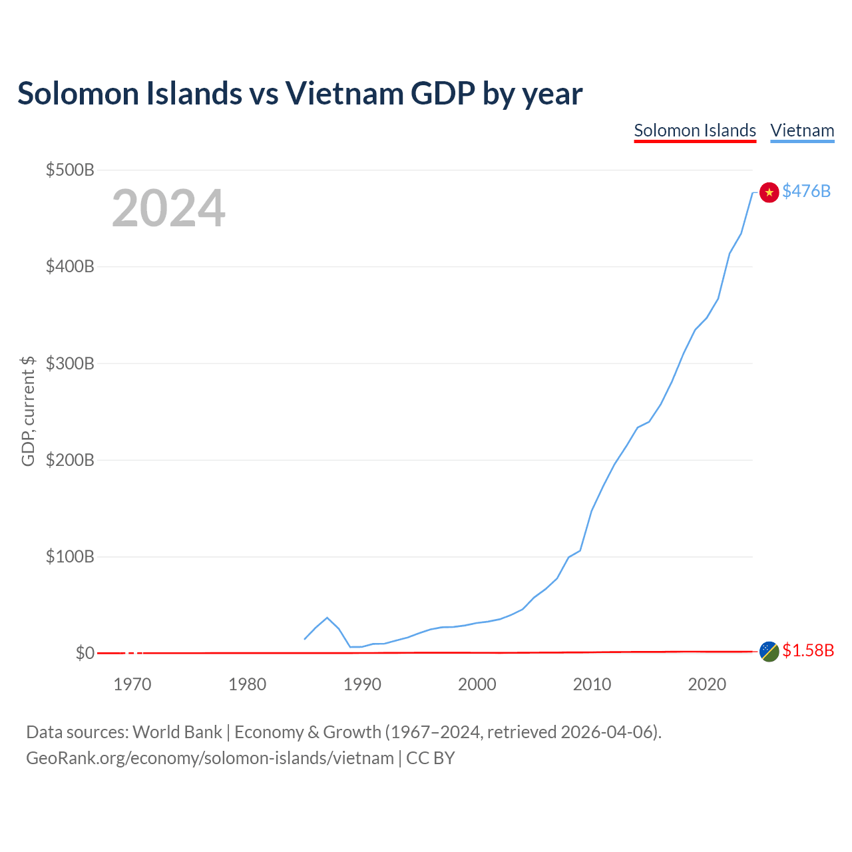This screenshot has width=852, height=852.
Task: Click the $1.58B Solomon Islands value label
Action: tap(808, 650)
